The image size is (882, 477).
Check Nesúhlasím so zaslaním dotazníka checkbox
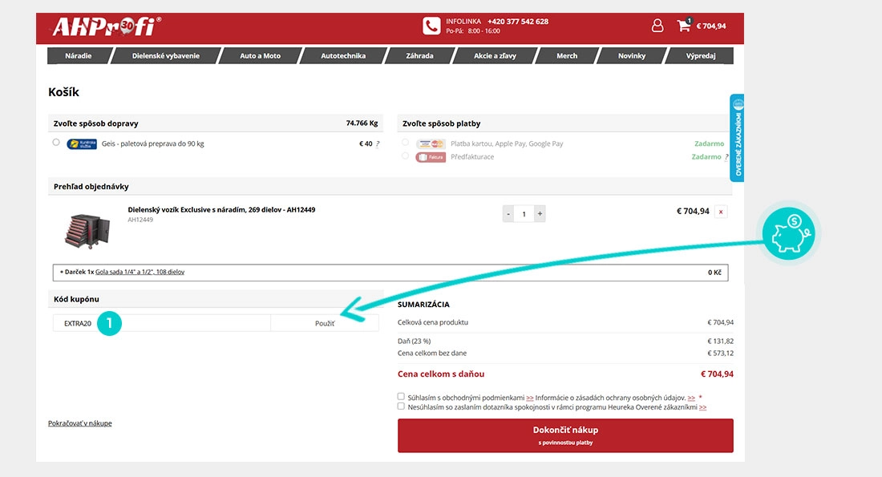pos(401,406)
